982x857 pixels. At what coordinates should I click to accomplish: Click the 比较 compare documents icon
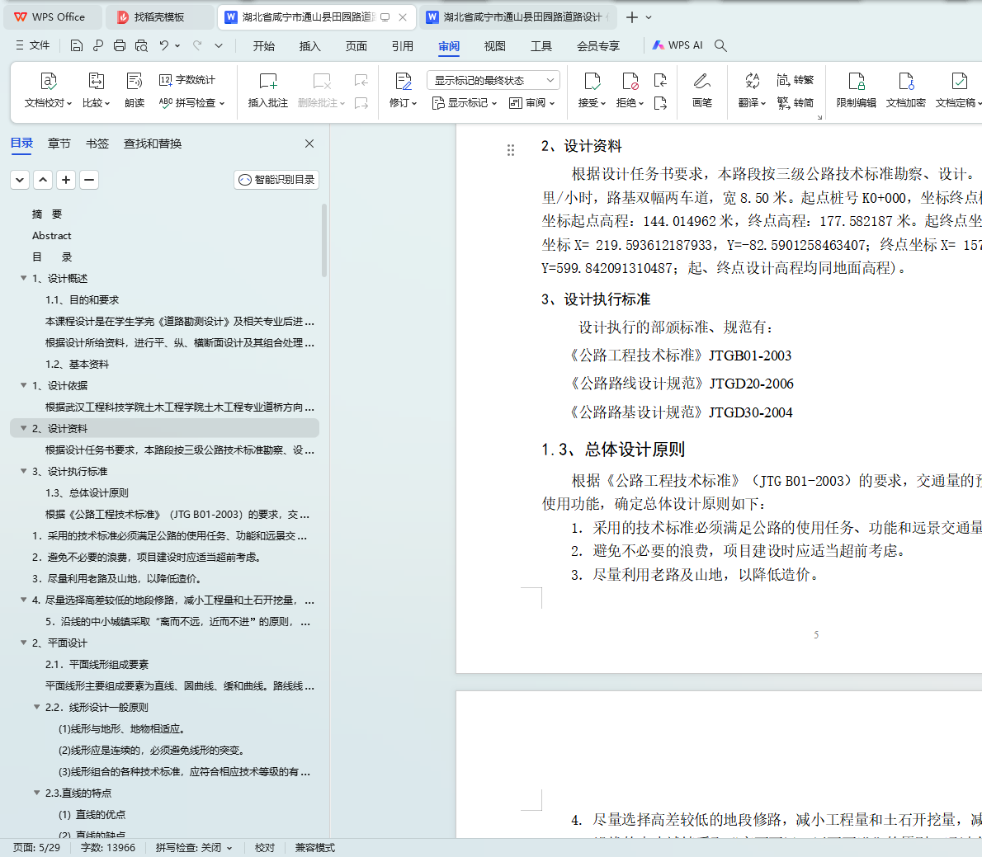[x=96, y=90]
